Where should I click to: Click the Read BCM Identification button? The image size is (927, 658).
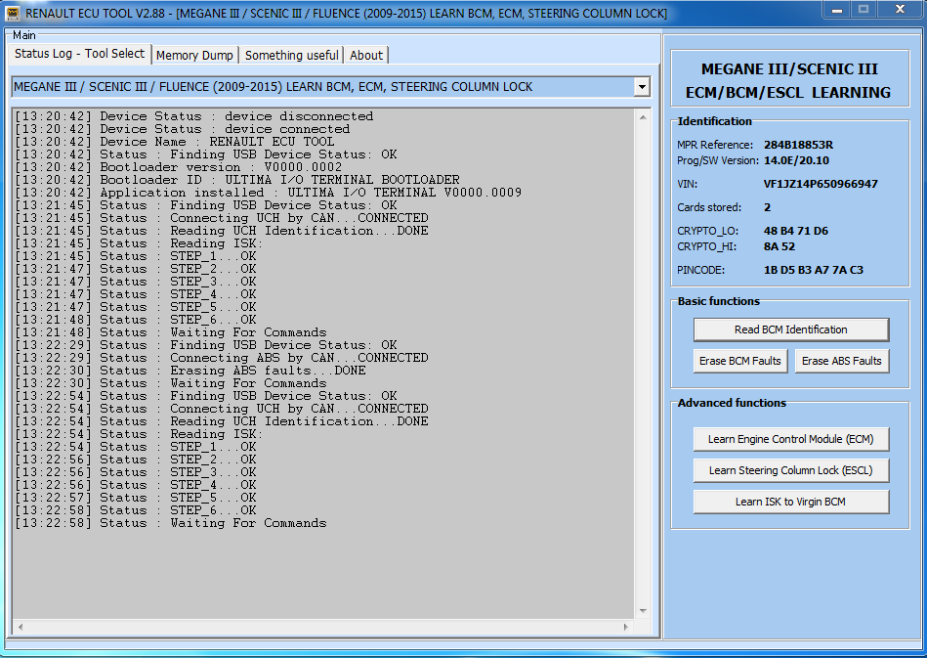click(x=791, y=329)
